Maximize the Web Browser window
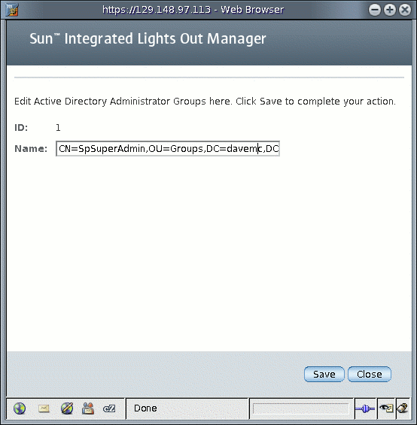The height and width of the screenshot is (425, 417). (x=390, y=10)
